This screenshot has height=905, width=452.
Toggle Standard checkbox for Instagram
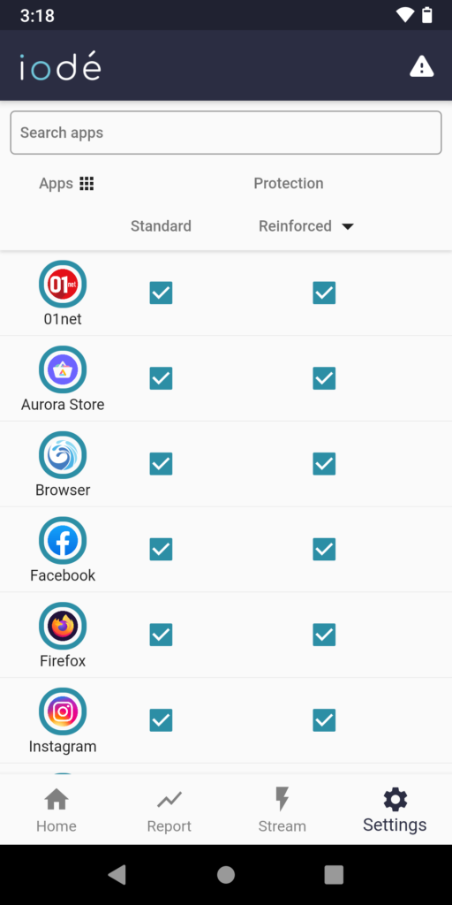pyautogui.click(x=161, y=719)
